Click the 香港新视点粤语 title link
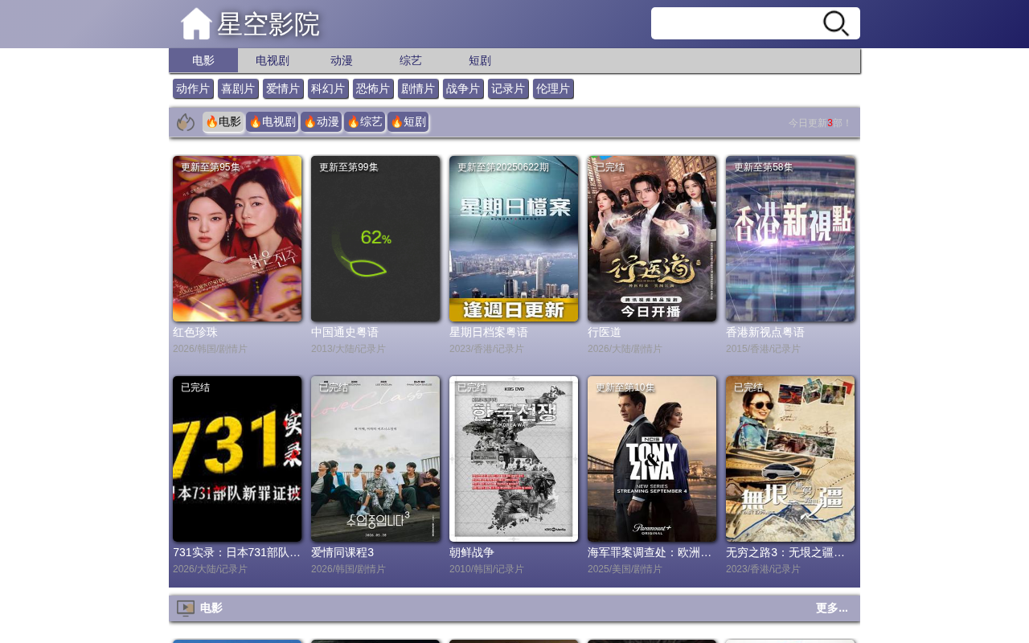Screen dimensions: 1029x643 coord(765,332)
